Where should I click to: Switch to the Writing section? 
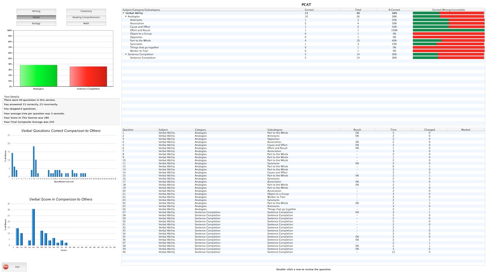36,11
